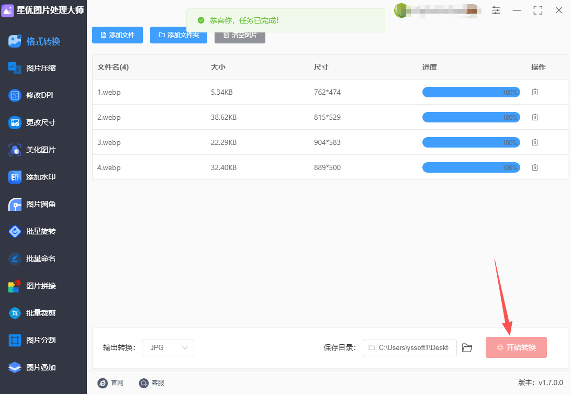
Task: Click the app logo beside 星优图片处理大师
Action: pyautogui.click(x=7, y=10)
